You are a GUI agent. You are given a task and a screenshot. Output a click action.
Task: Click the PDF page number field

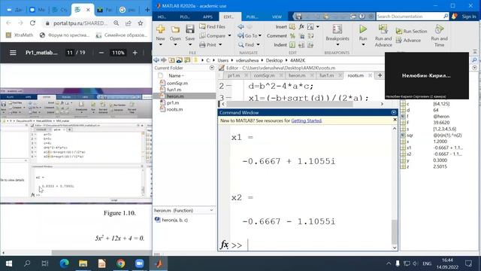tap(70, 53)
